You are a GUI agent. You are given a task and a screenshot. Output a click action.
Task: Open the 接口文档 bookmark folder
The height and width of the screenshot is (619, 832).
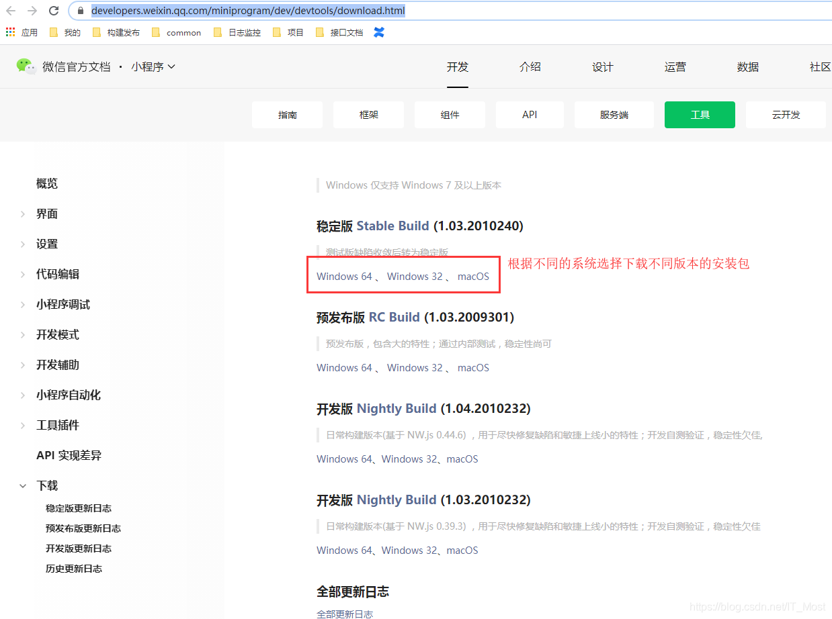pyautogui.click(x=339, y=32)
